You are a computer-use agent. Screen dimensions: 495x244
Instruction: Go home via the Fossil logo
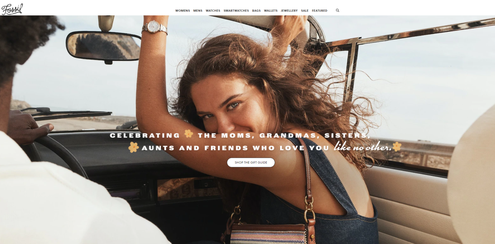12,9
